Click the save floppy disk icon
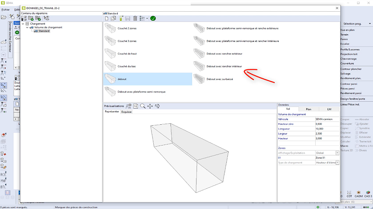Screen dimensions: 373x209 [x=128, y=18]
